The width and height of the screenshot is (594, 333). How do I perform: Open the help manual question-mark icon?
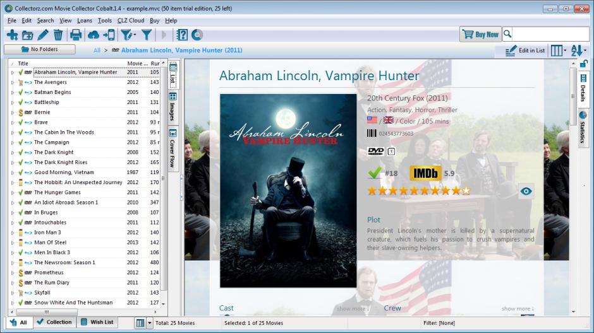coord(182,35)
